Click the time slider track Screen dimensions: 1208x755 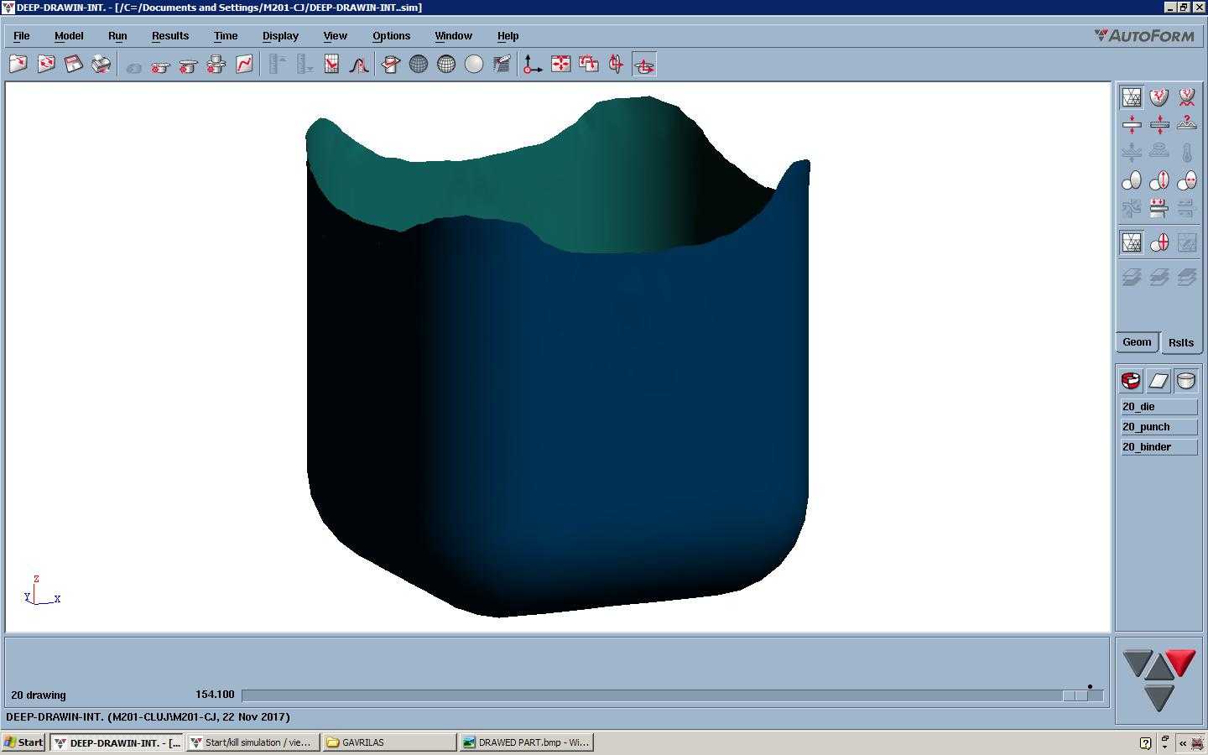[673, 695]
